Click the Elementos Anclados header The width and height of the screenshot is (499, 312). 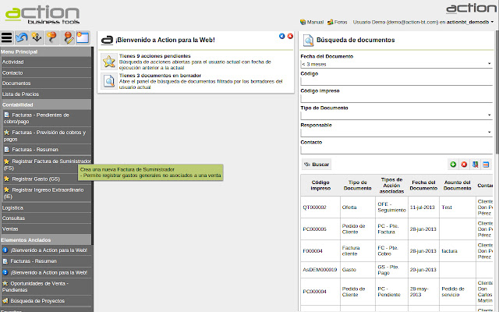point(46,239)
